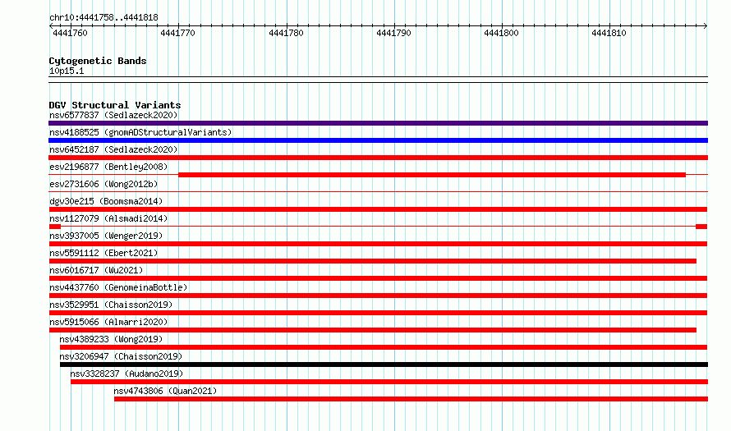Click nsv3937005 (Wenger2019) variant label
The width and height of the screenshot is (731, 431).
click(106, 236)
